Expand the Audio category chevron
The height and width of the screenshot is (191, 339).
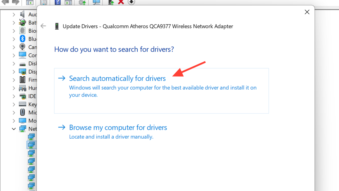pos(14,15)
